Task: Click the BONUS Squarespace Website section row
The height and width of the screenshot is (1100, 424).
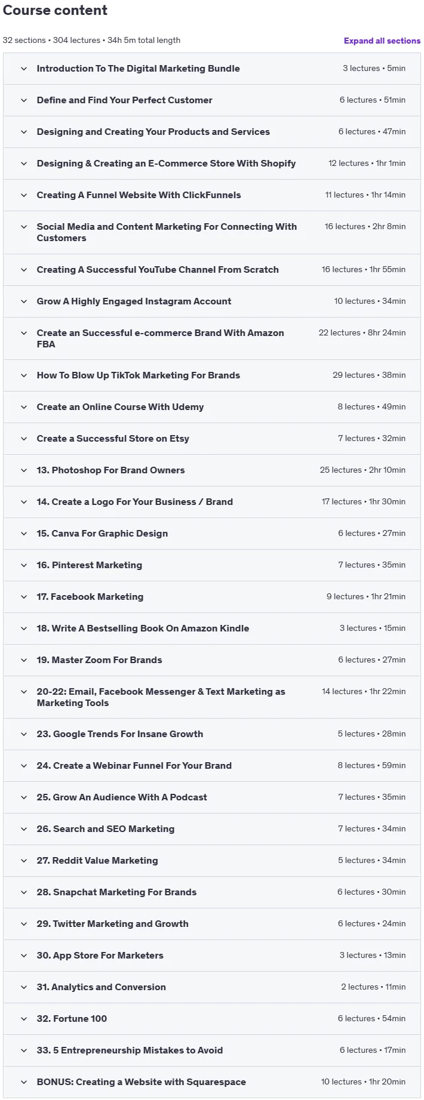Action: click(212, 1082)
